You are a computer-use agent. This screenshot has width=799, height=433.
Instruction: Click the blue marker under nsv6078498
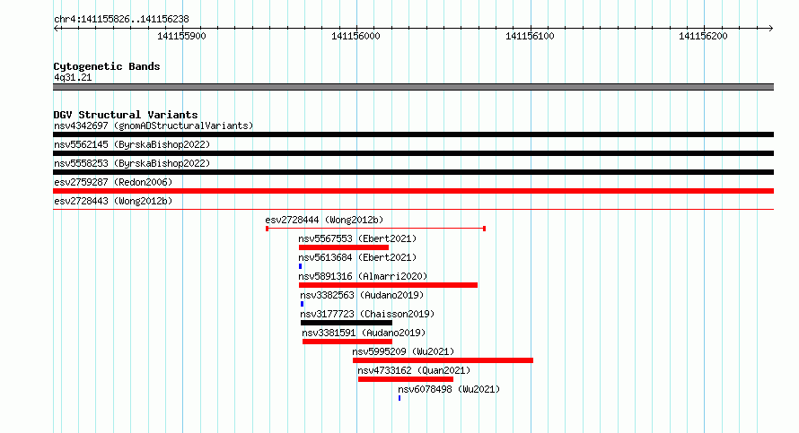[399, 398]
